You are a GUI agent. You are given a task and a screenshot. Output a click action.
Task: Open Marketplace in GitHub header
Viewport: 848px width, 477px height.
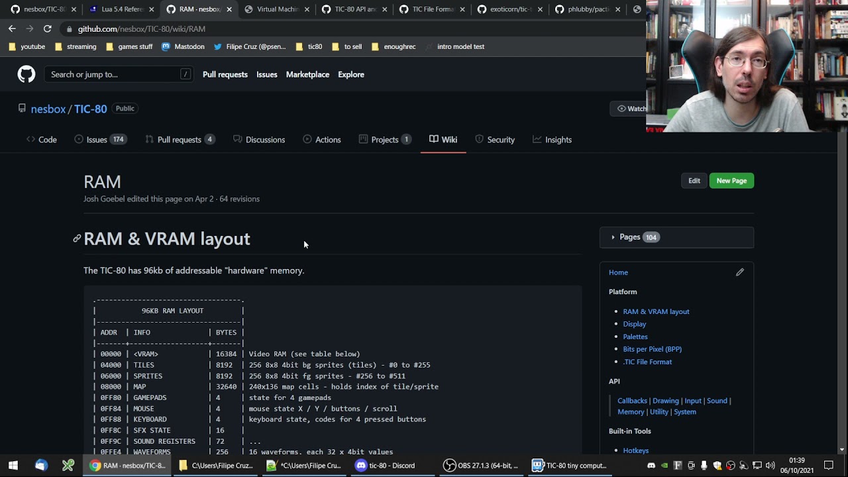[x=307, y=74]
